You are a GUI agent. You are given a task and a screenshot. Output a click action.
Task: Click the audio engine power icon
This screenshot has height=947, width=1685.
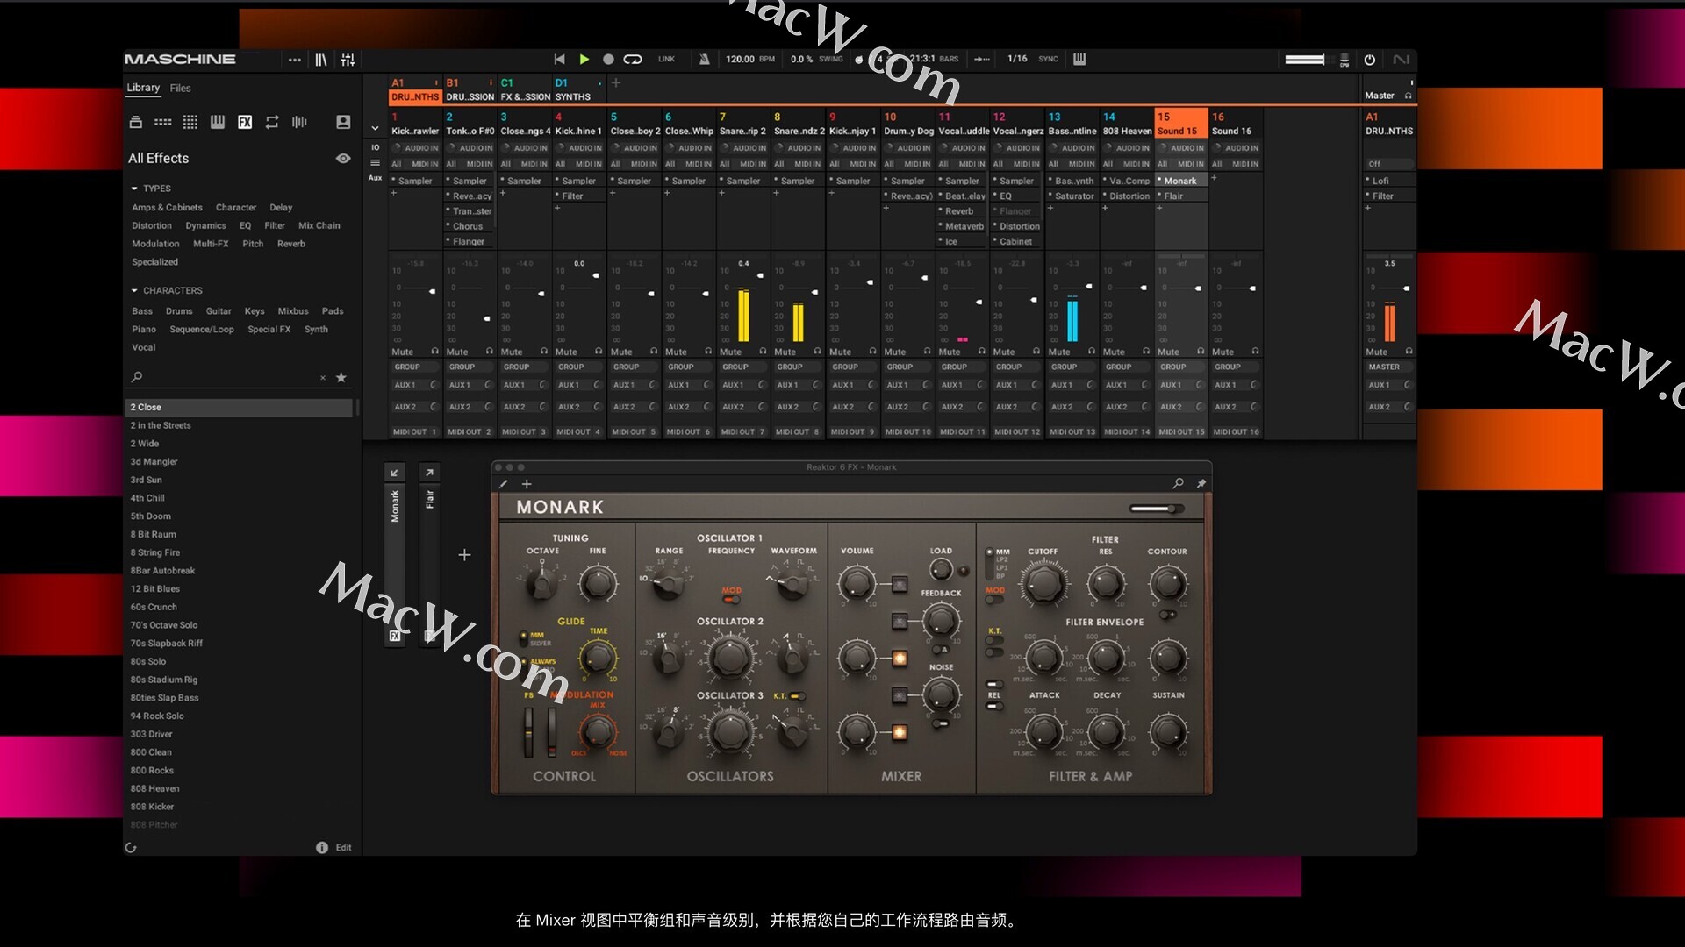[1370, 60]
